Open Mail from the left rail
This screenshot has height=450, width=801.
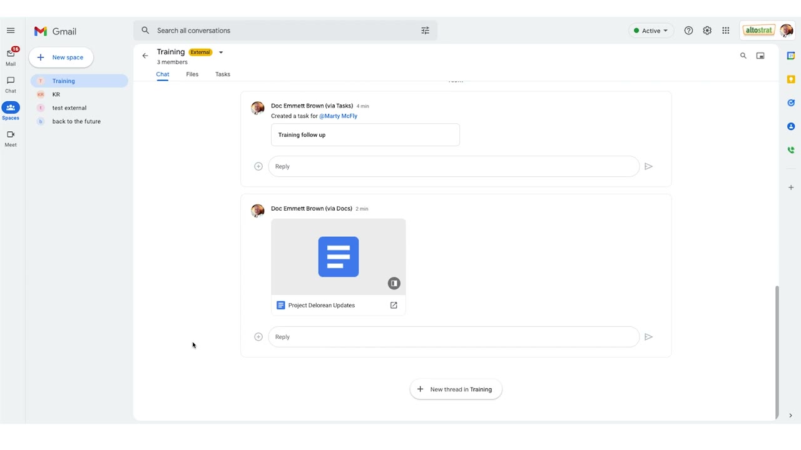11,56
